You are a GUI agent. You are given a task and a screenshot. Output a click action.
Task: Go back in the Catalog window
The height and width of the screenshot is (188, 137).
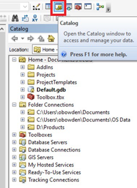click(14, 39)
